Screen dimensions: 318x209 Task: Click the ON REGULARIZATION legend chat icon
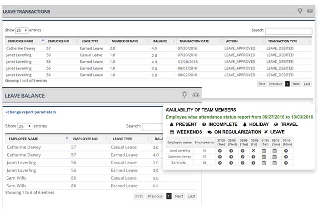click(x=210, y=132)
